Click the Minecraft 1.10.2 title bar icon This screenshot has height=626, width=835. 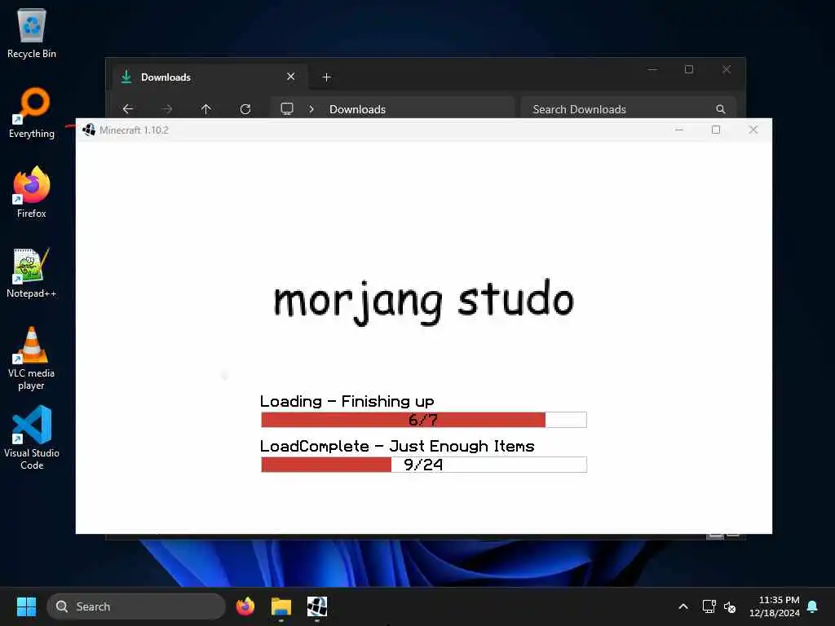point(89,130)
